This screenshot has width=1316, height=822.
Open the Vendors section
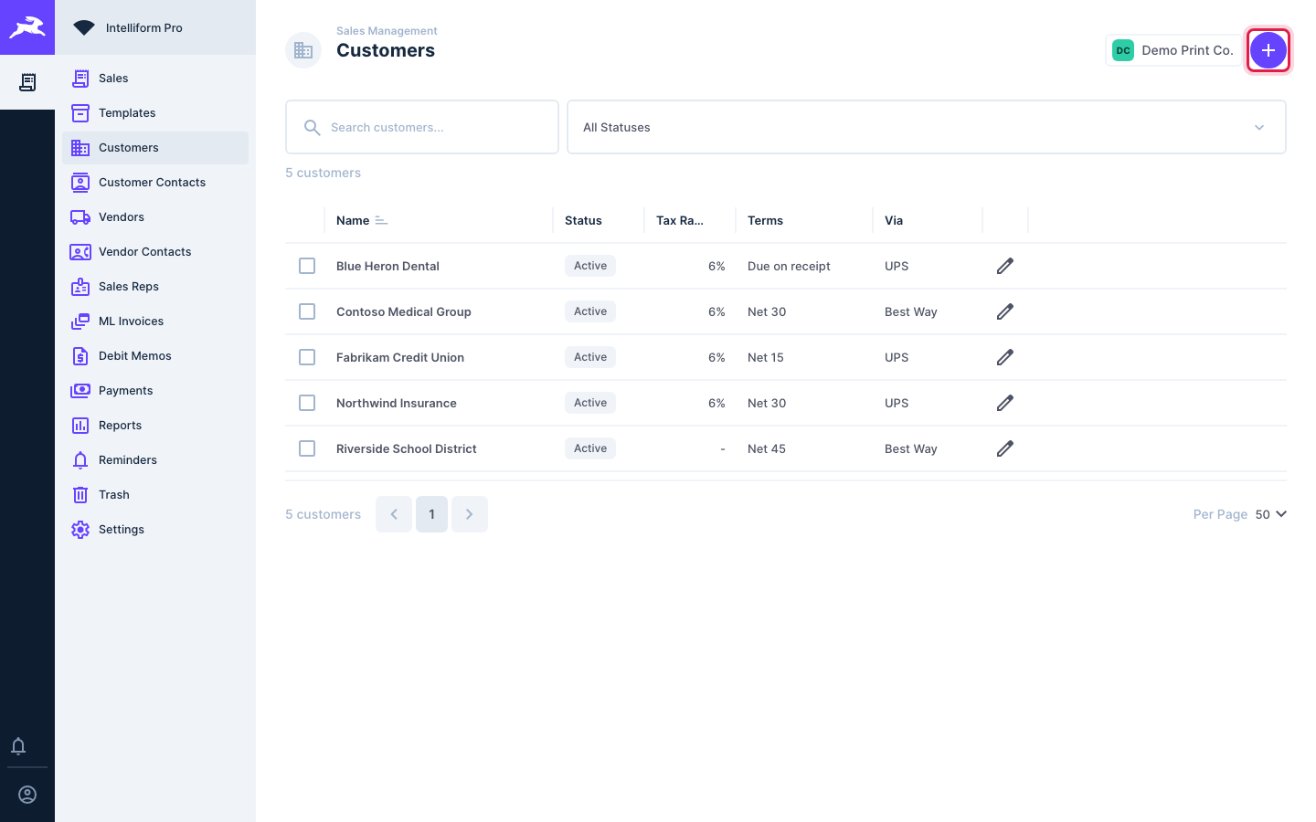tap(155, 217)
